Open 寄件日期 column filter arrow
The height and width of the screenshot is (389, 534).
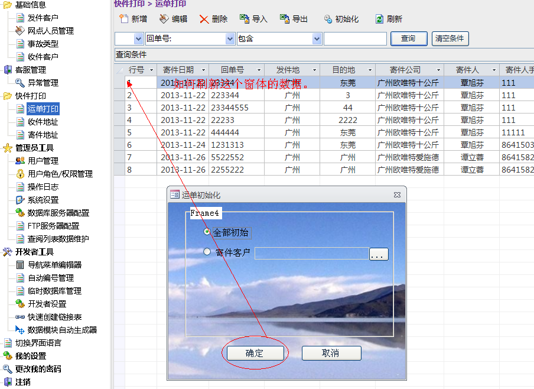click(203, 70)
